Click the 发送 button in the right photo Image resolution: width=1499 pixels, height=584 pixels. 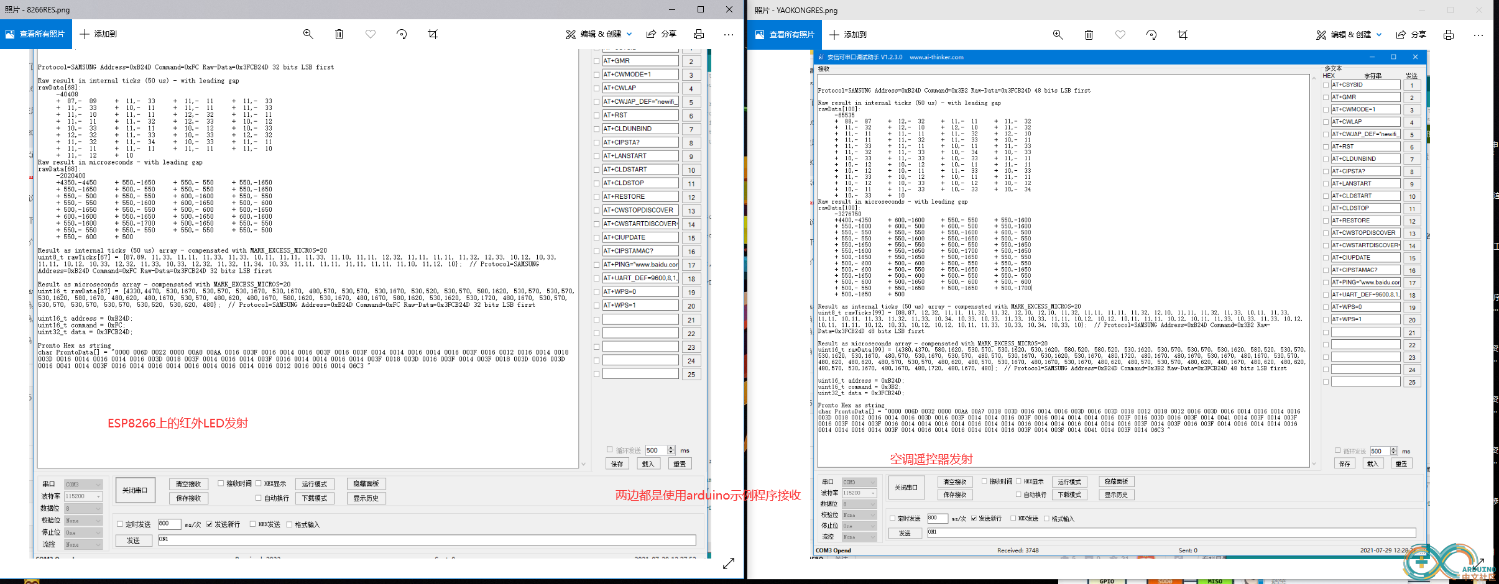coord(905,533)
